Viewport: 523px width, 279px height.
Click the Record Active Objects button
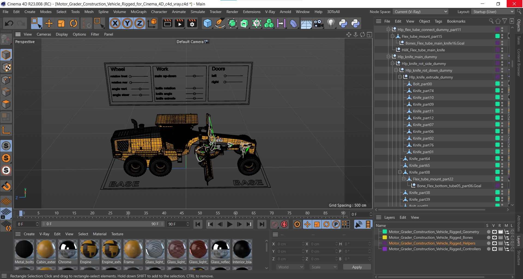coord(275,224)
